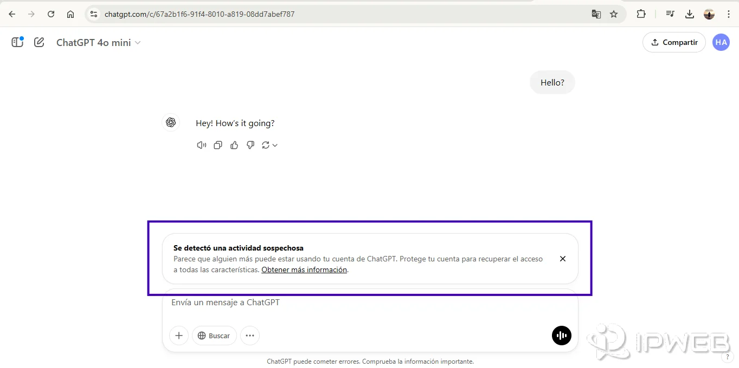Open more tools with three-dot button

click(250, 336)
